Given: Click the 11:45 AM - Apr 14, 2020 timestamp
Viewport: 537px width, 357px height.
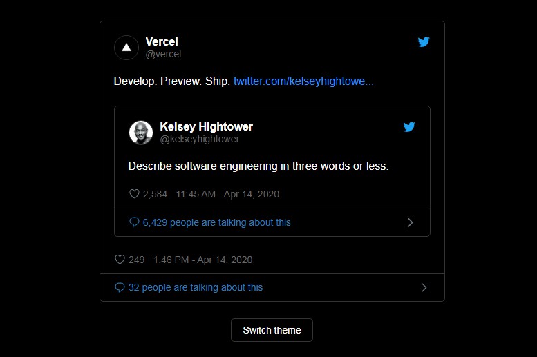Looking at the screenshot, I should [227, 194].
